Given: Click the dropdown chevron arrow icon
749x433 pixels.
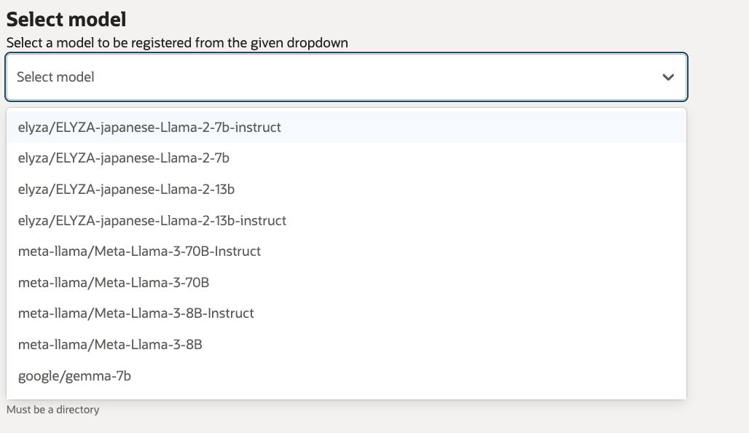Looking at the screenshot, I should click(x=668, y=77).
